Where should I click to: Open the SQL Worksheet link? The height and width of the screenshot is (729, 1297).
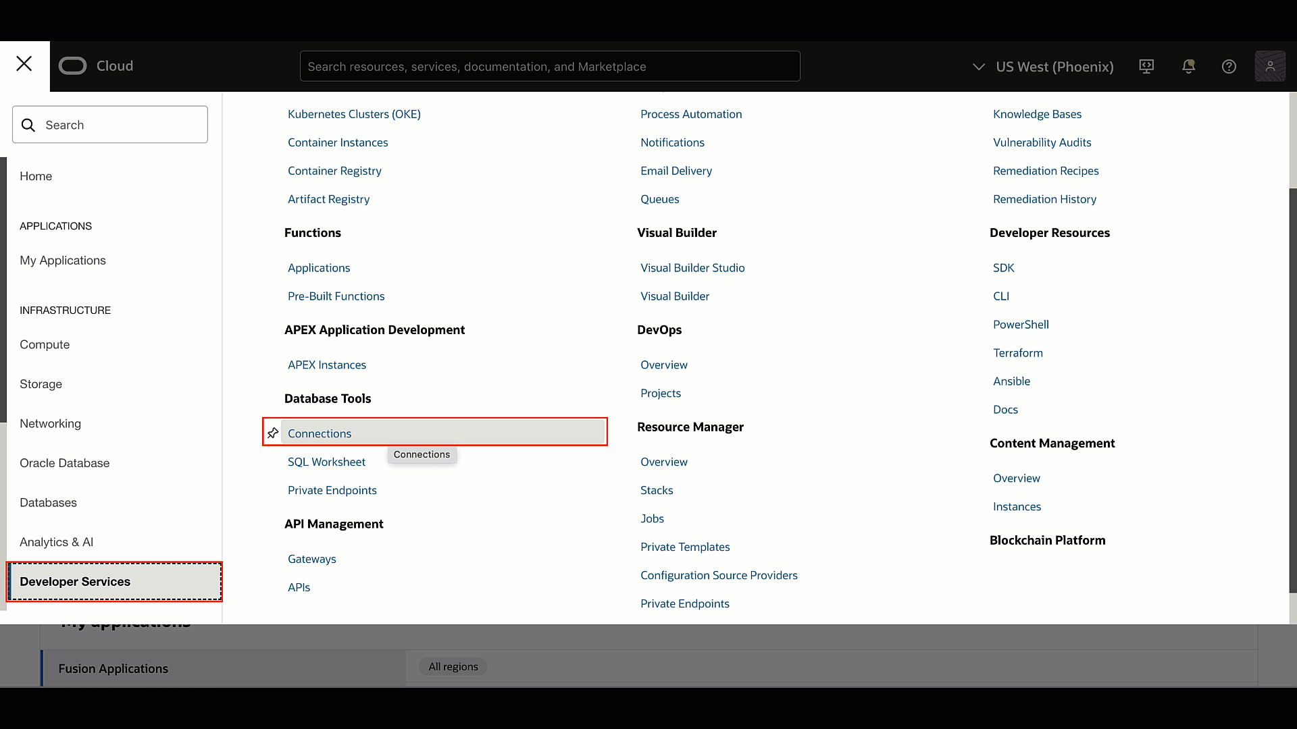point(326,462)
